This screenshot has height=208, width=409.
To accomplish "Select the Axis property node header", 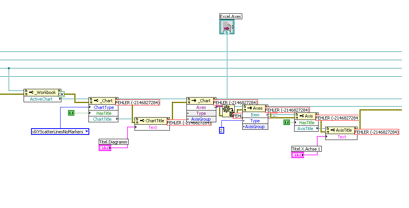I will (306, 116).
